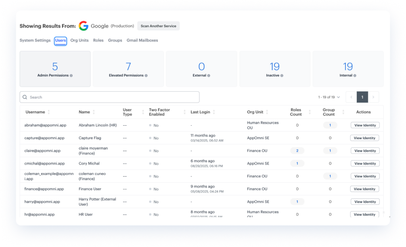Switch to the Org Units tab
The width and height of the screenshot is (406, 247).
pos(79,40)
